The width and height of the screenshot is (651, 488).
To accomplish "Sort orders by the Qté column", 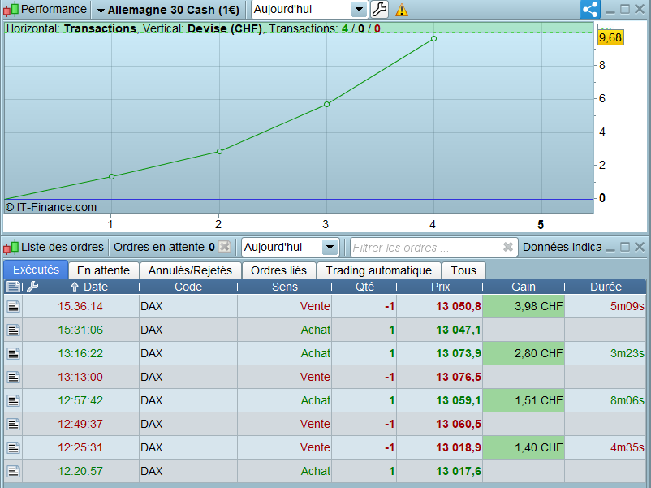I will tap(364, 287).
